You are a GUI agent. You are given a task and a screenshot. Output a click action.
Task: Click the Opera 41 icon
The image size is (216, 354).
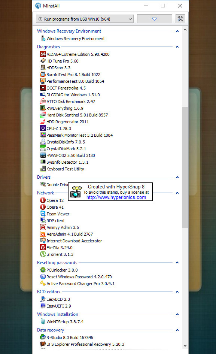click(43, 207)
